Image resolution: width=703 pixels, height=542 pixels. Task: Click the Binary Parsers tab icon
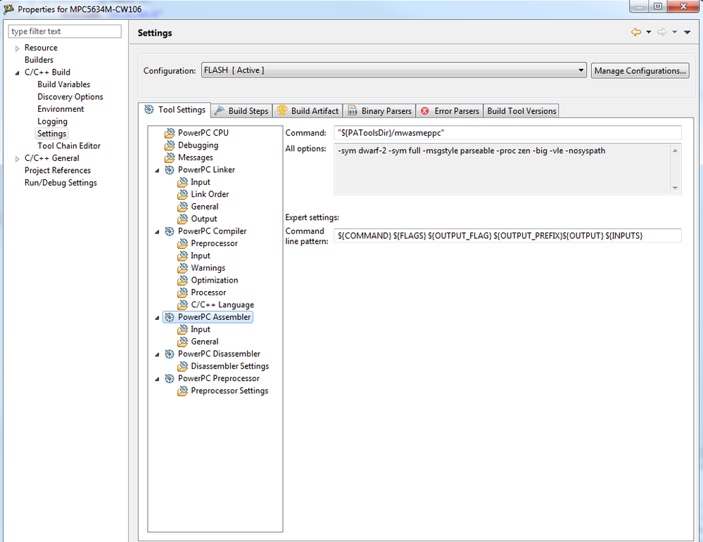[x=353, y=110]
